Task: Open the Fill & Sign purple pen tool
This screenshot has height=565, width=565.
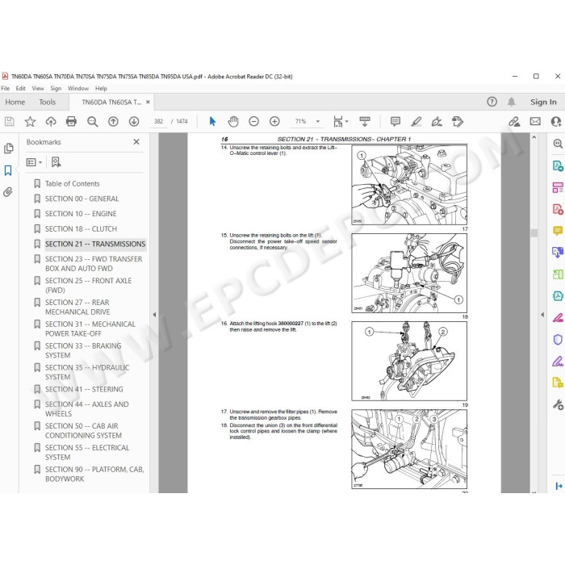Action: (558, 361)
